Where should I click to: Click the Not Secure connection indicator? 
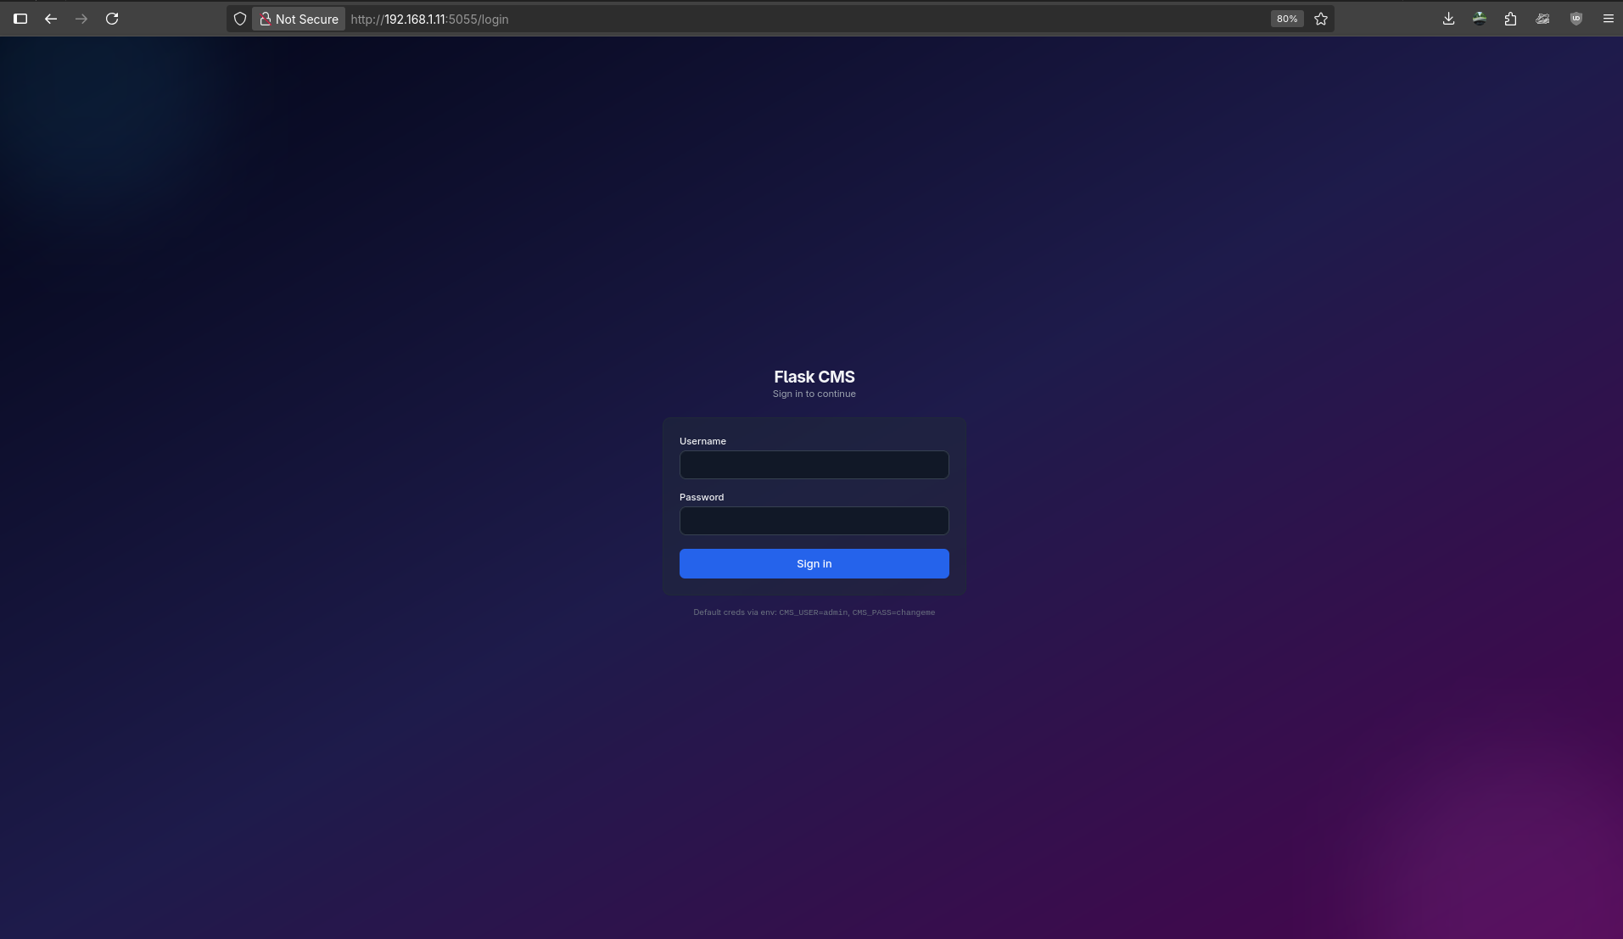(x=299, y=19)
